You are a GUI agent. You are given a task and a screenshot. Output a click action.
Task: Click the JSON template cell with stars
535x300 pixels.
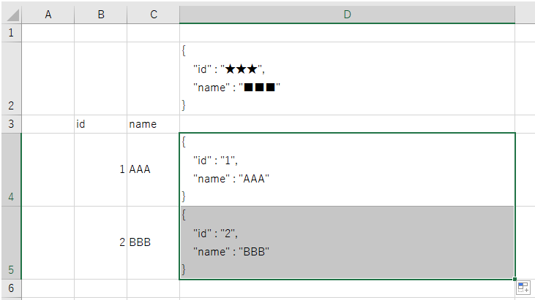tap(347, 79)
